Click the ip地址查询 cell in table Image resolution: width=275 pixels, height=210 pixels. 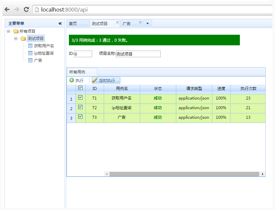point(122,108)
